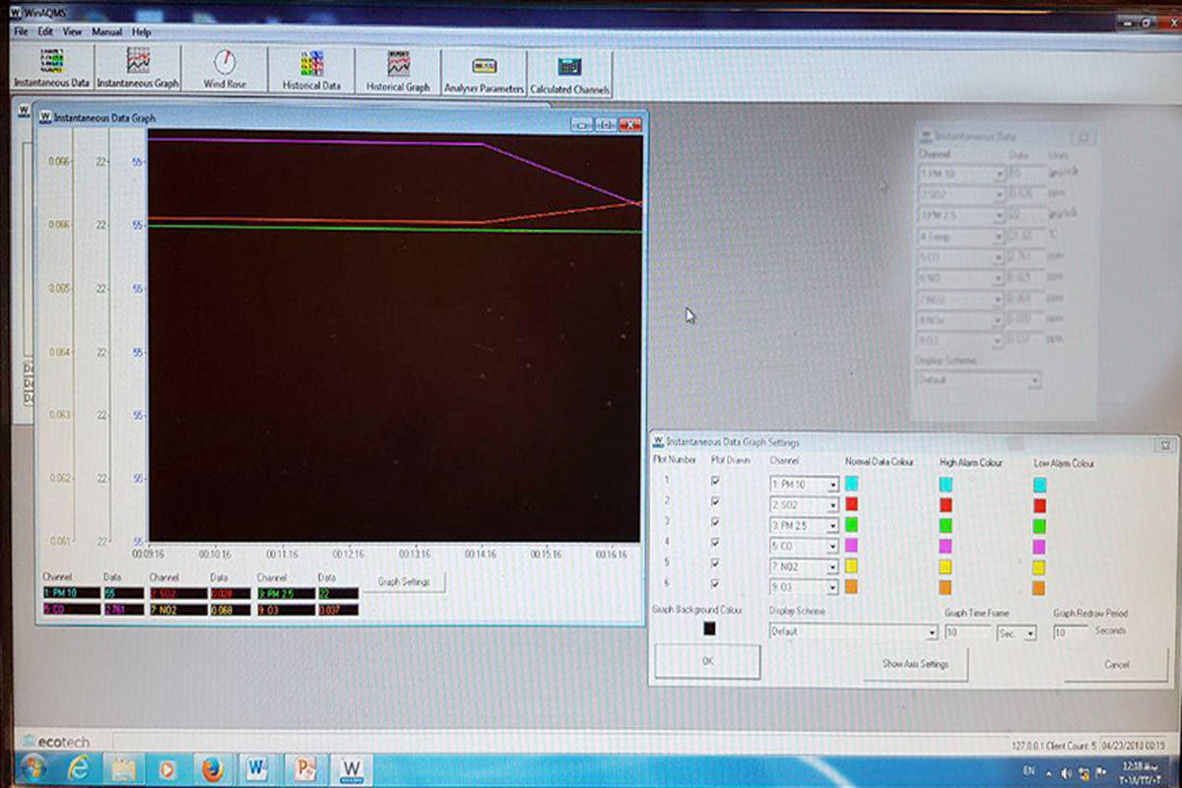This screenshot has height=788, width=1182.
Task: Open the Manual menu
Action: tap(106, 32)
